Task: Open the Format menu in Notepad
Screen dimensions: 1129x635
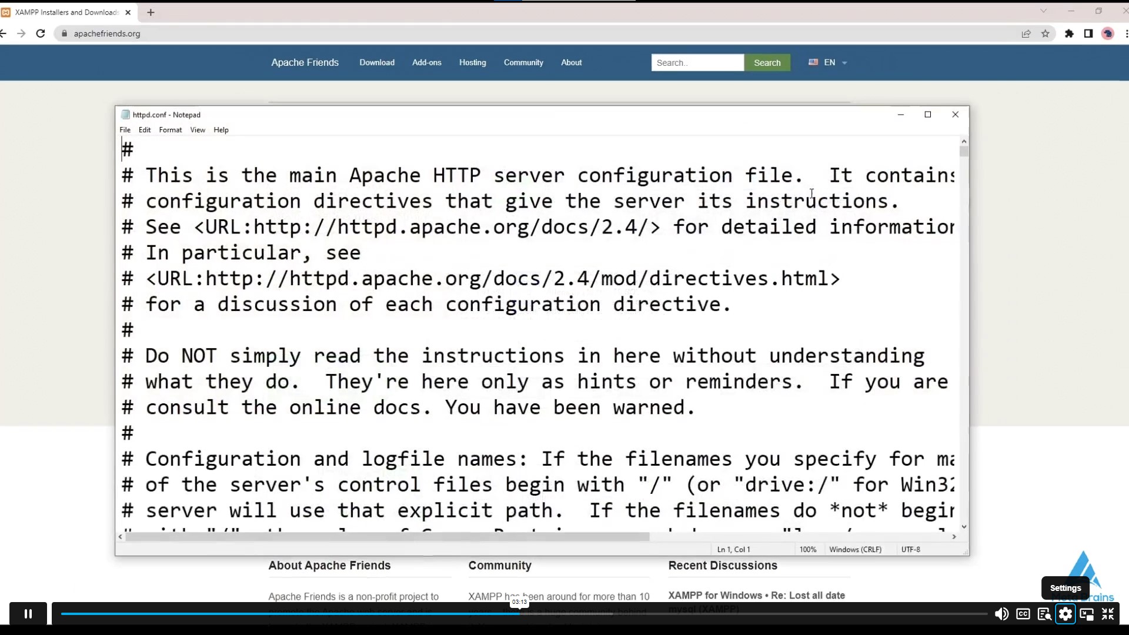Action: pyautogui.click(x=170, y=130)
